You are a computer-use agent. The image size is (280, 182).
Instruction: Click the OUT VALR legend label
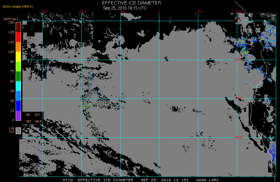pos(38,118)
